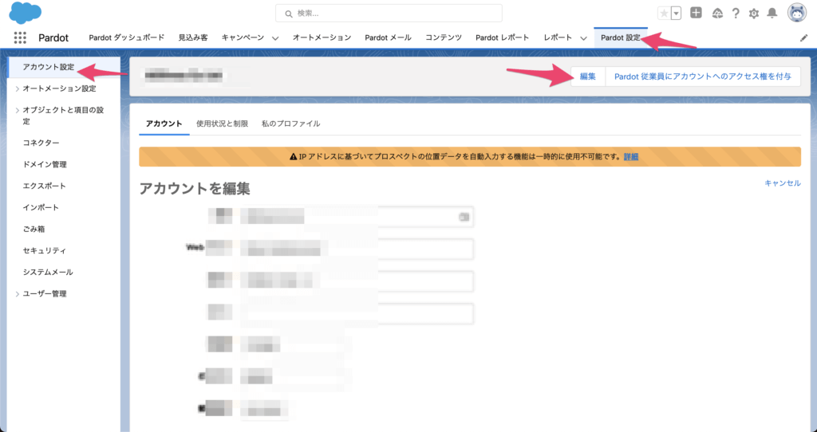The image size is (817, 432).
Task: Open the setup gear icon
Action: coord(753,14)
